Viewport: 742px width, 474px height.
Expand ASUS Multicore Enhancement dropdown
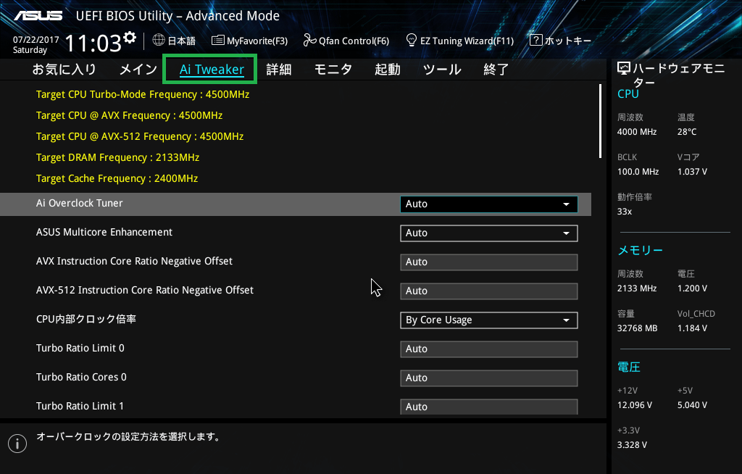pyautogui.click(x=489, y=233)
